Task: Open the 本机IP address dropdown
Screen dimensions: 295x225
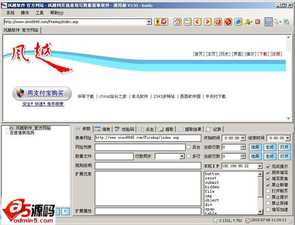Action: 260,166
